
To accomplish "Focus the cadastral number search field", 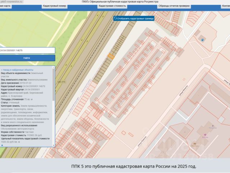I will (x=27, y=50).
